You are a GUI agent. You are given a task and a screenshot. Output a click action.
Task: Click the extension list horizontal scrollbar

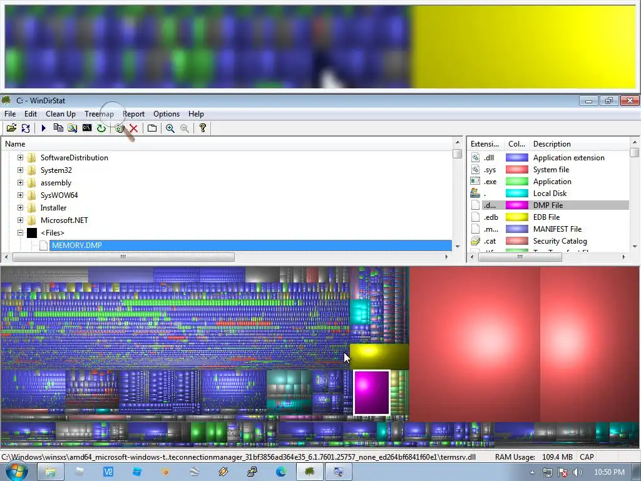click(x=520, y=257)
